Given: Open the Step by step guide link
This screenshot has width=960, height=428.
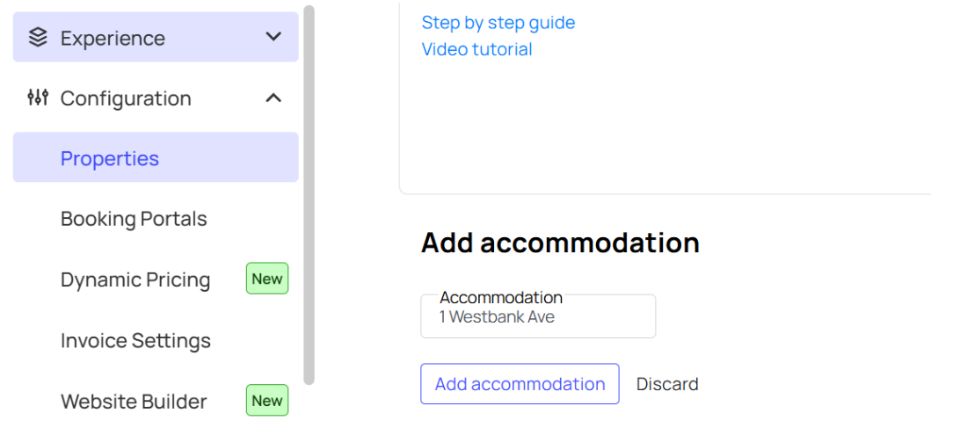Looking at the screenshot, I should (498, 23).
